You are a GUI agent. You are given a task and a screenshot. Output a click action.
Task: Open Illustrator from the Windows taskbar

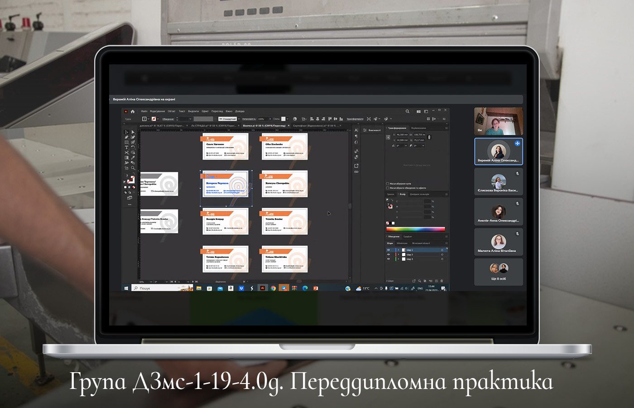point(262,288)
